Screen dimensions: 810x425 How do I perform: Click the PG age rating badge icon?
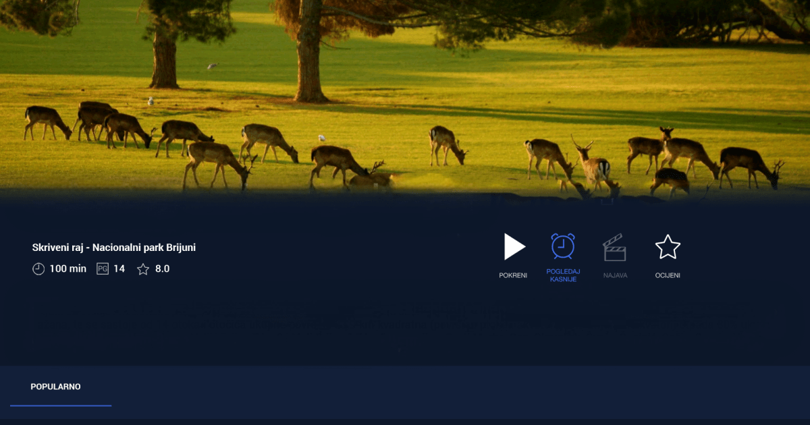103,268
